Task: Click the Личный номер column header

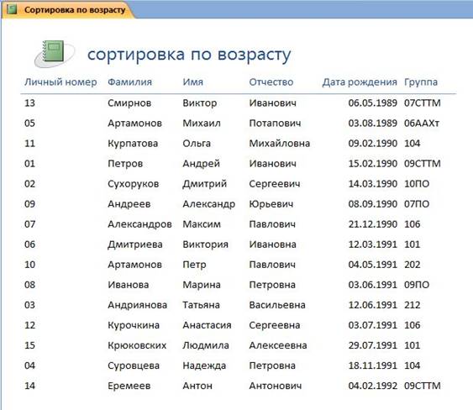Action: tap(60, 82)
